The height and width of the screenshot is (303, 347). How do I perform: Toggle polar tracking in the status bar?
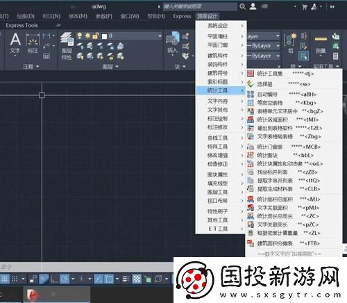65,279
